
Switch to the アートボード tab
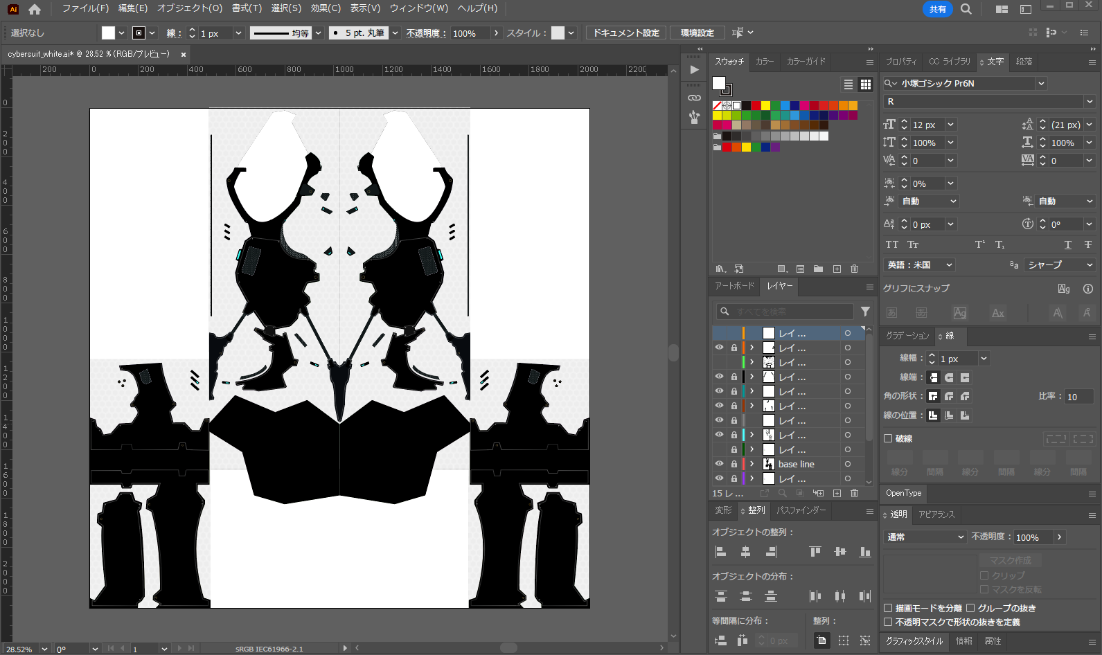coord(734,286)
